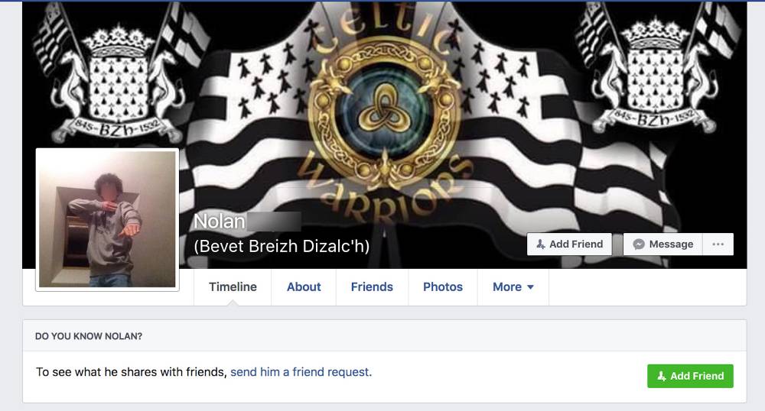Click the More dropdown arrow

click(x=530, y=287)
